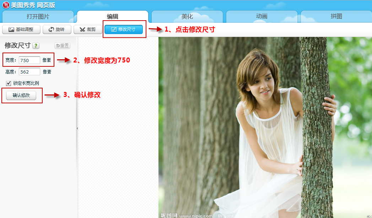Choose the 裁剪 crop tool
The width and height of the screenshot is (372, 218).
(x=88, y=29)
